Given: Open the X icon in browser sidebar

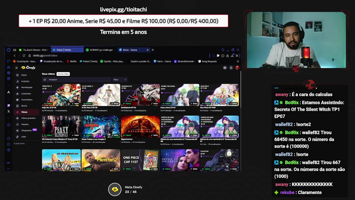Looking at the screenshot, I should pyautogui.click(x=9, y=111).
